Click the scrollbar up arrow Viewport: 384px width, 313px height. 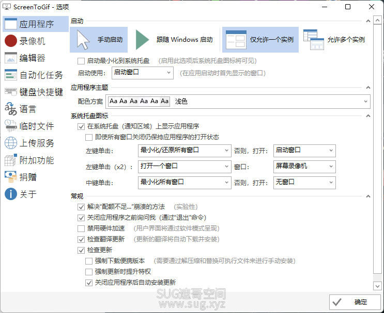click(x=377, y=20)
